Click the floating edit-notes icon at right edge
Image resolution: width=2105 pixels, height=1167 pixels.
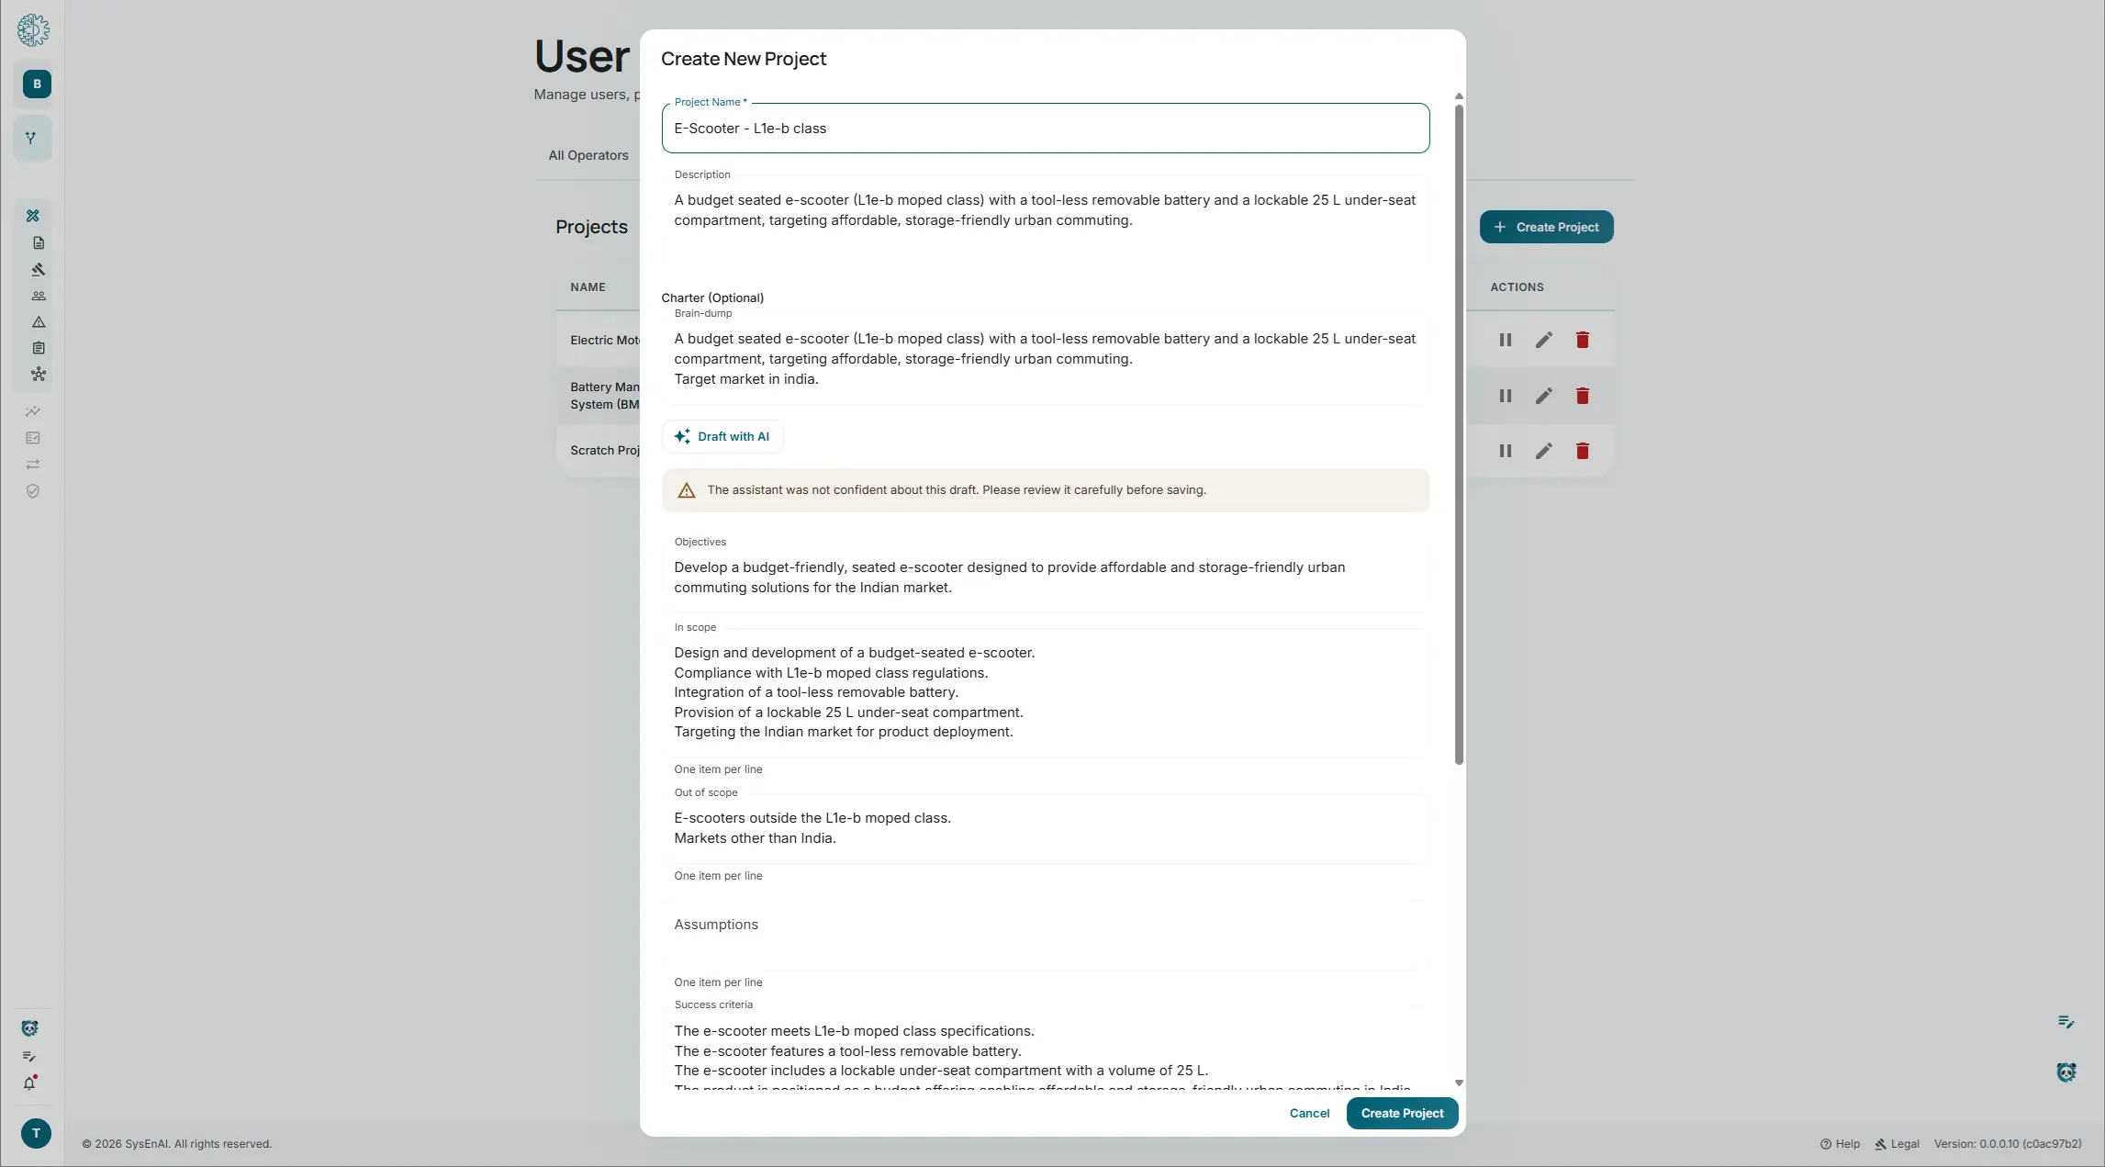click(2066, 1022)
